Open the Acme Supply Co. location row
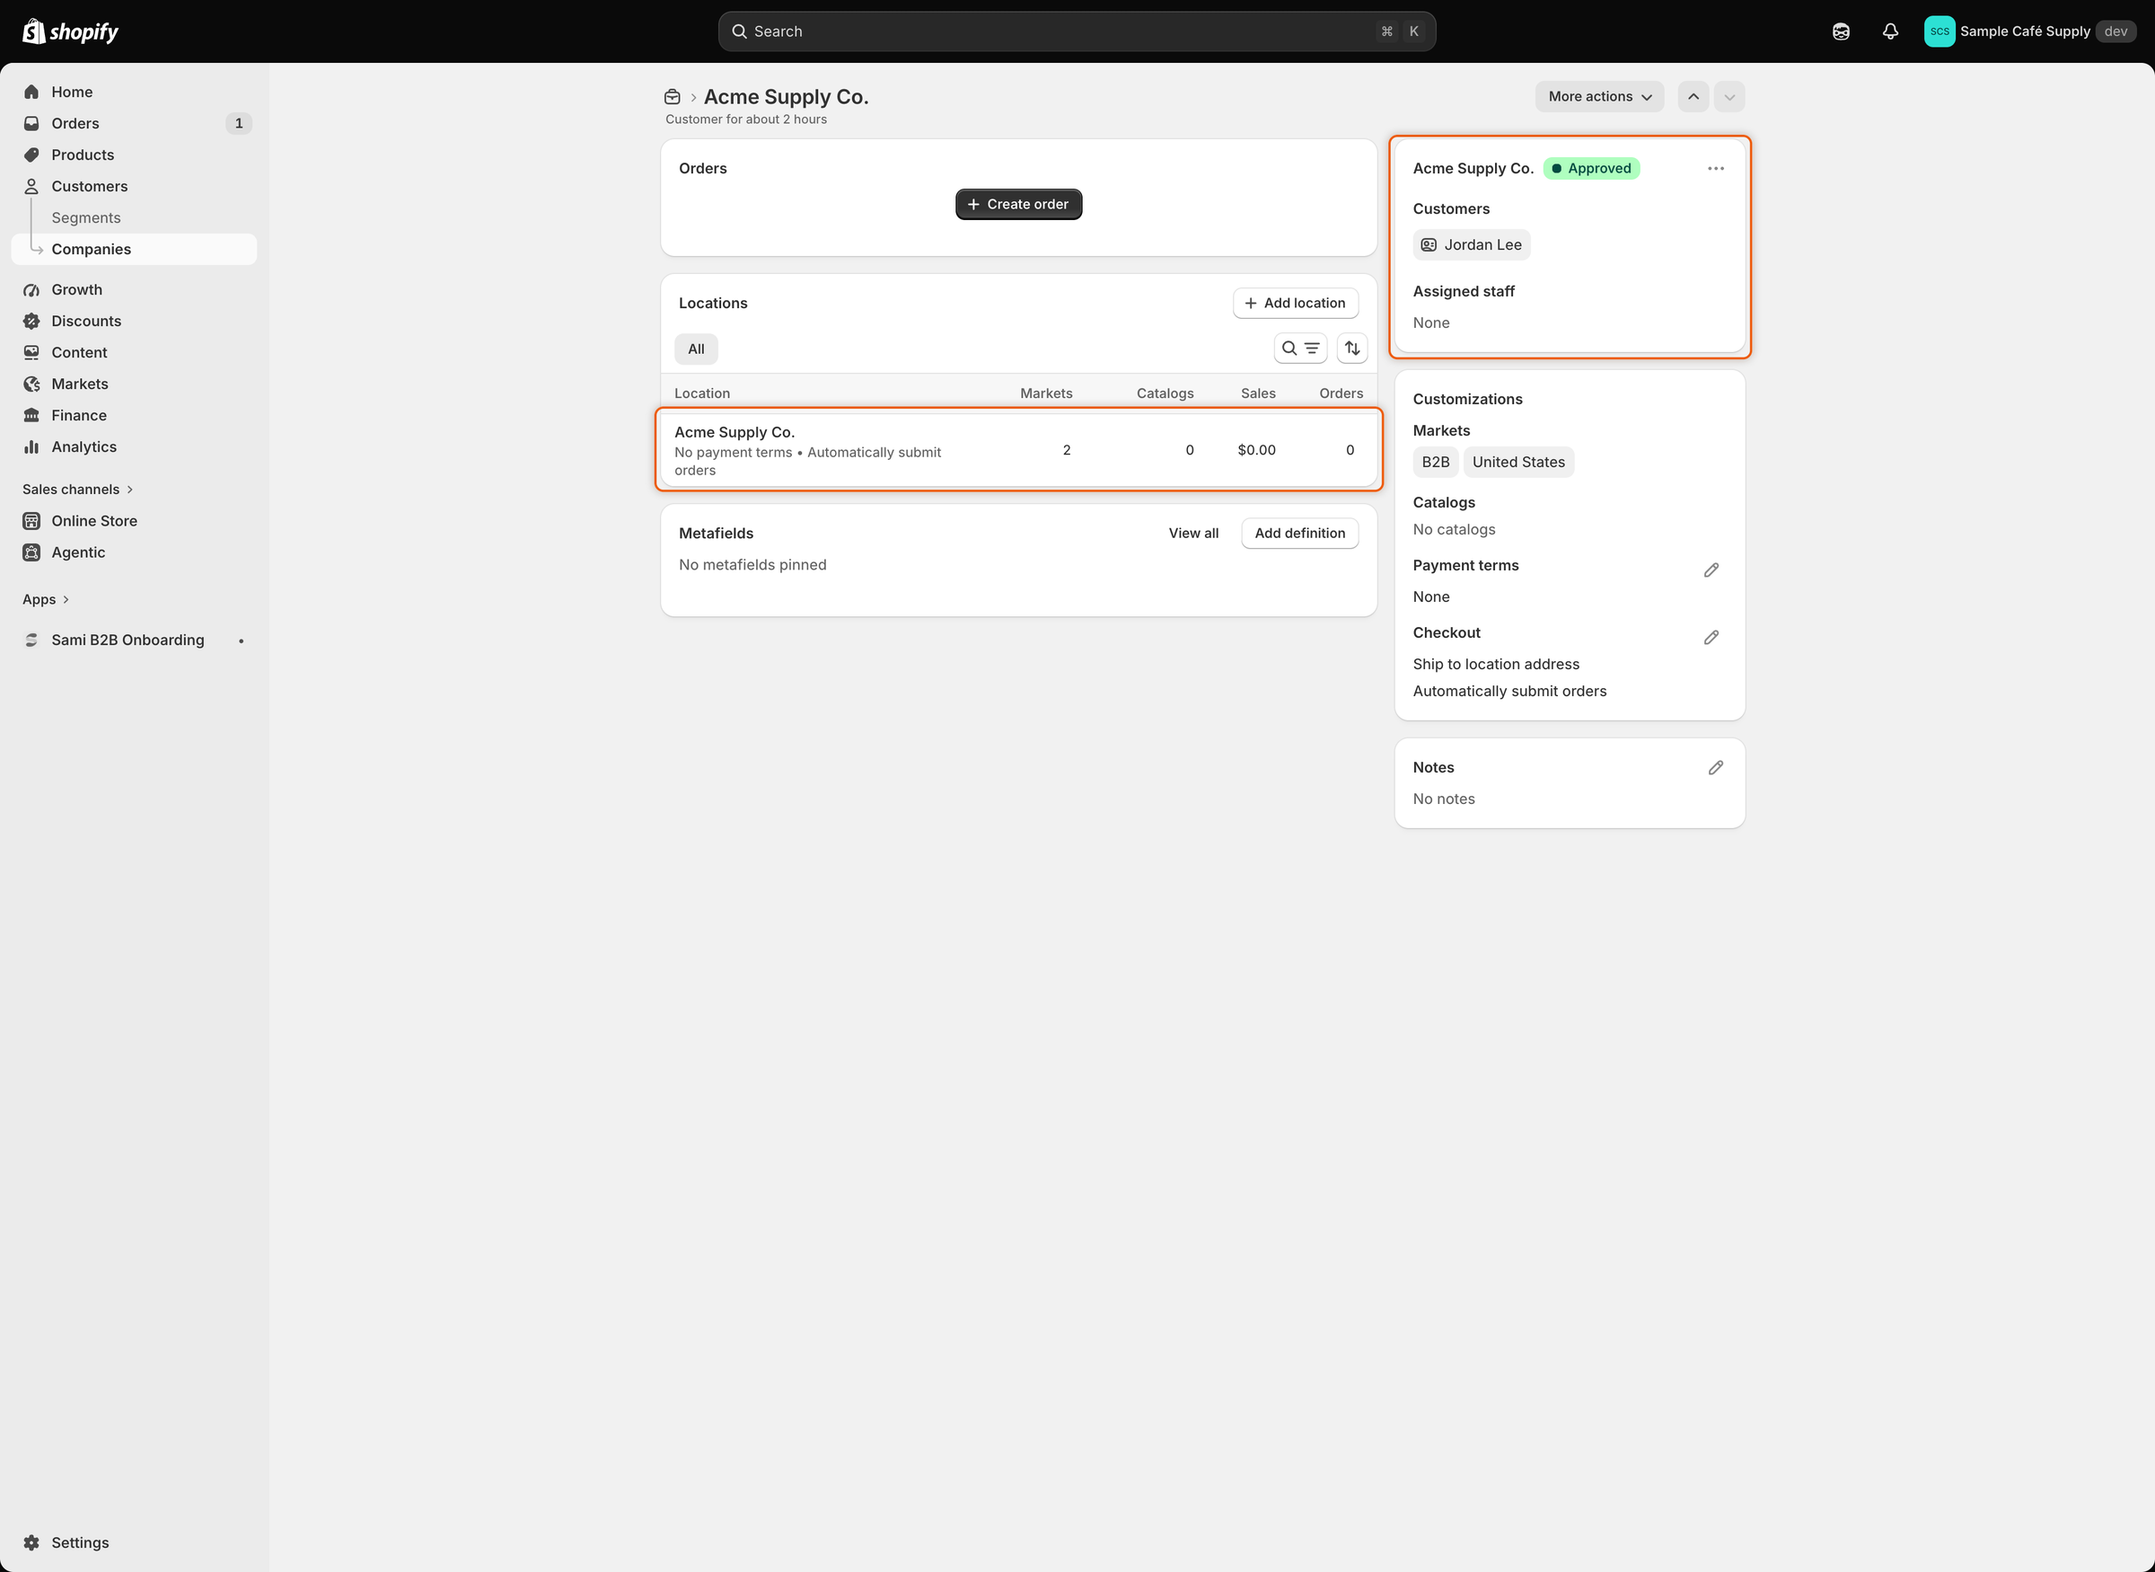Viewport: 2155px width, 1572px height. click(1018, 450)
